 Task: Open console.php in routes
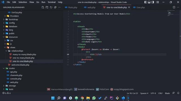pos(16,79)
